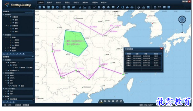193x111 pixels.
Task: Click the Save toolbar icon
Action: pos(48,7)
